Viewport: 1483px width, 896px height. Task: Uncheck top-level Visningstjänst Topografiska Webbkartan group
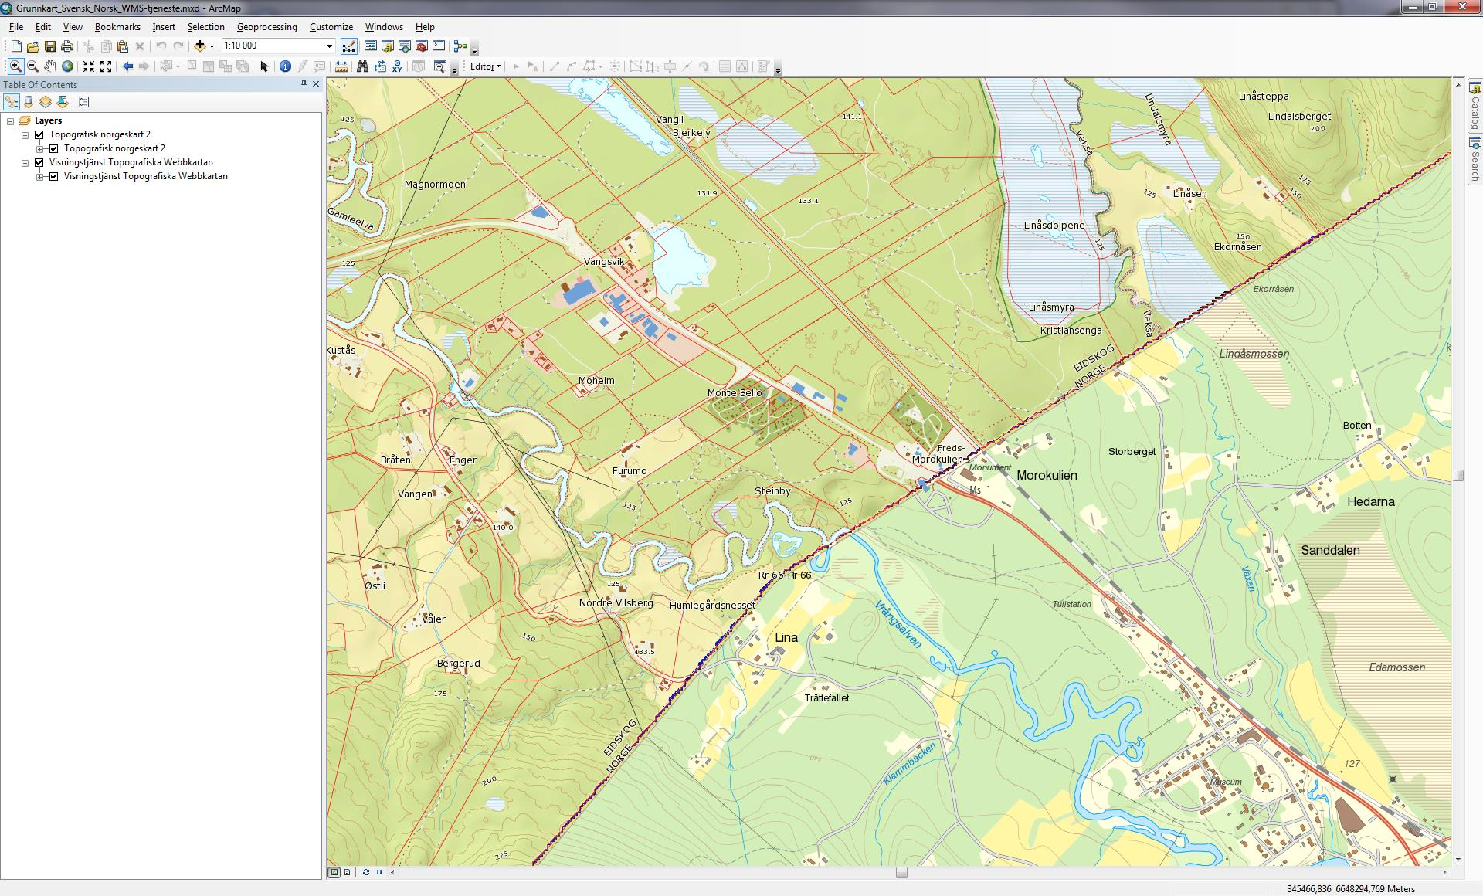[x=39, y=162]
